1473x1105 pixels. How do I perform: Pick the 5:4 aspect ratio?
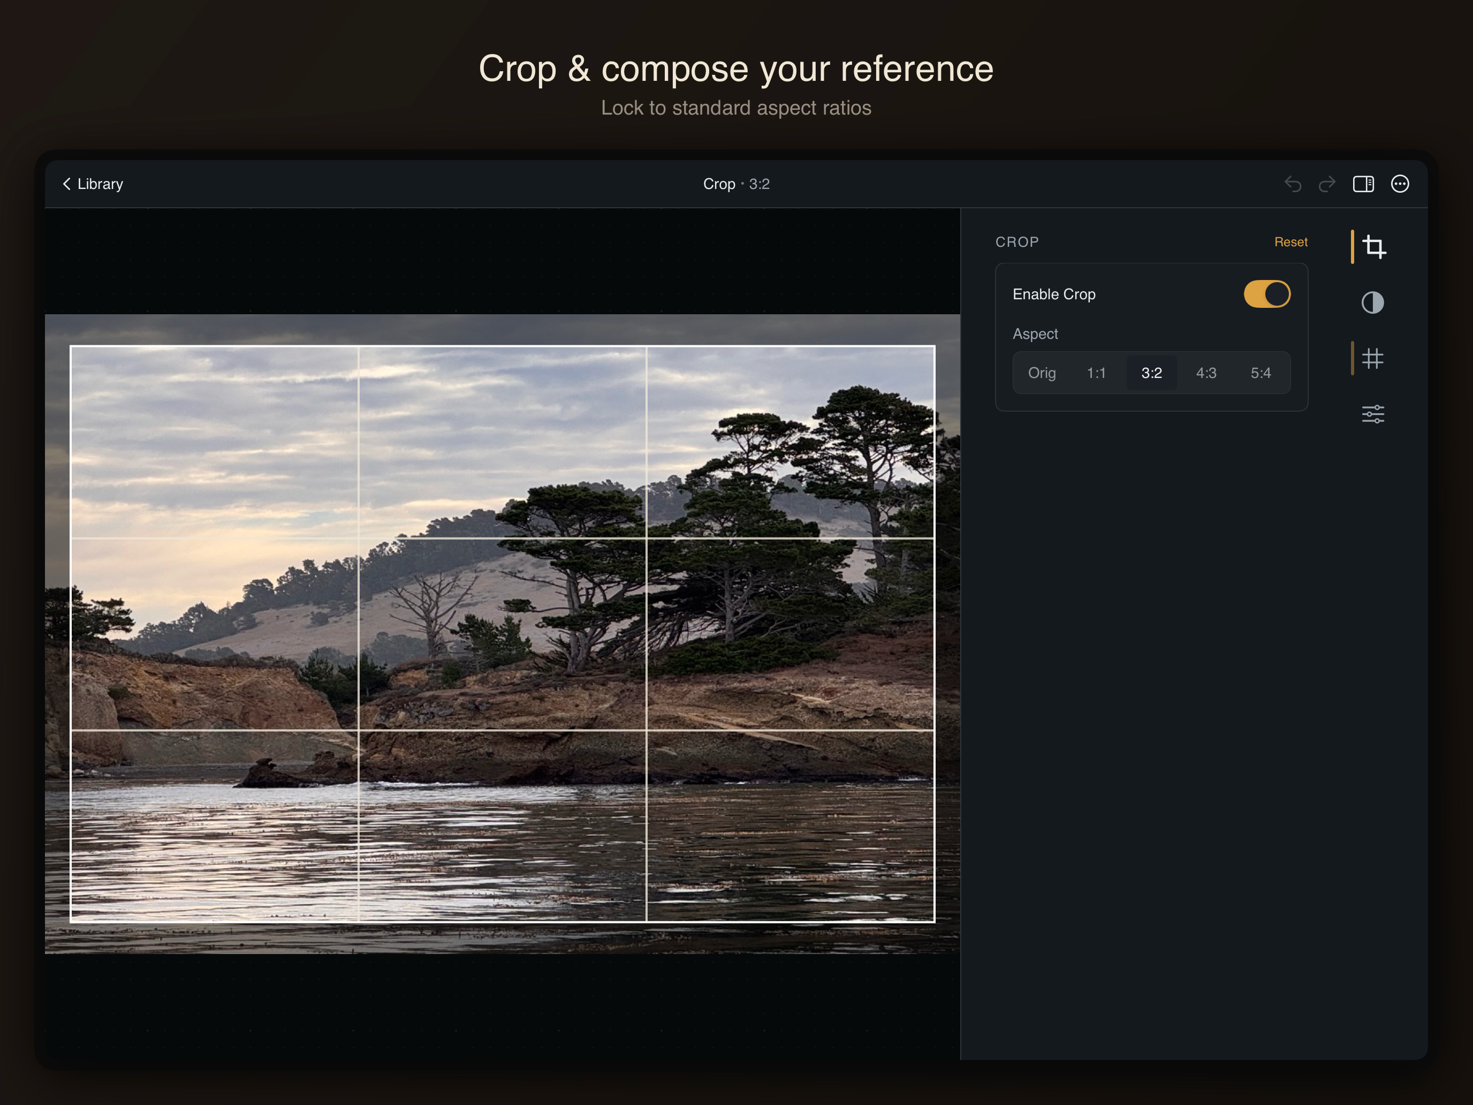coord(1261,373)
